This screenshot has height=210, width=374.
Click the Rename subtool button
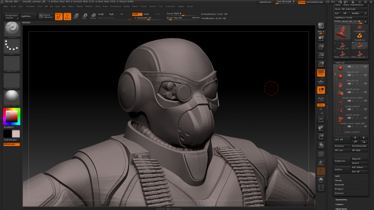(342, 146)
